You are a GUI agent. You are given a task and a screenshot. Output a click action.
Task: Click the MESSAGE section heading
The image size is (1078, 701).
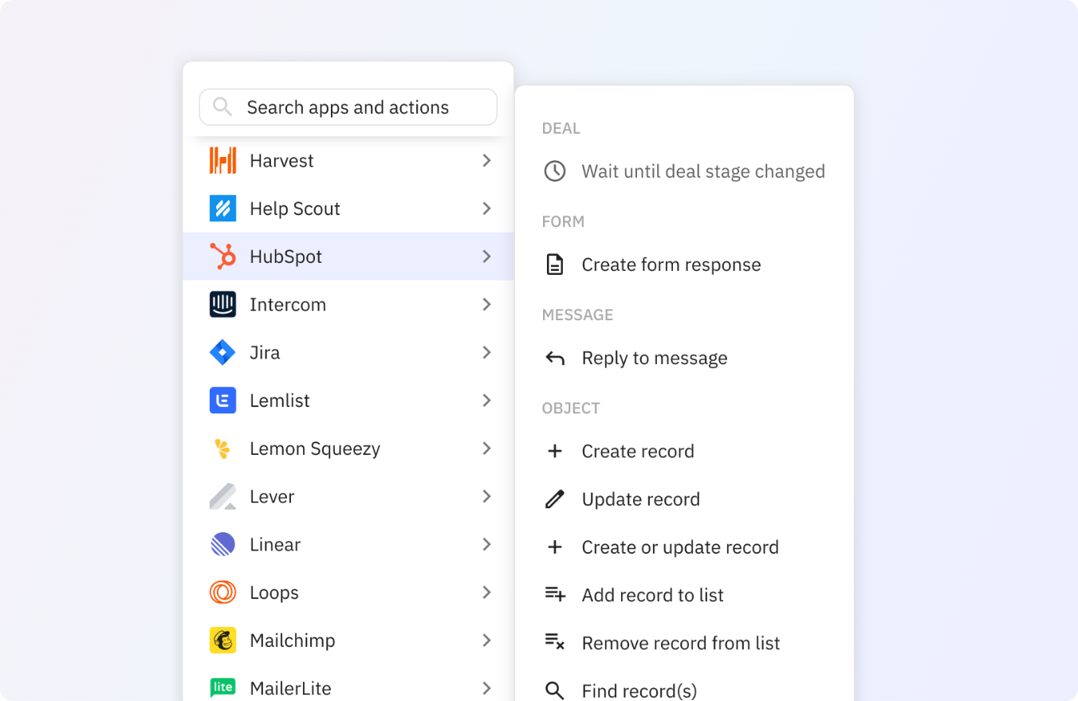578,315
